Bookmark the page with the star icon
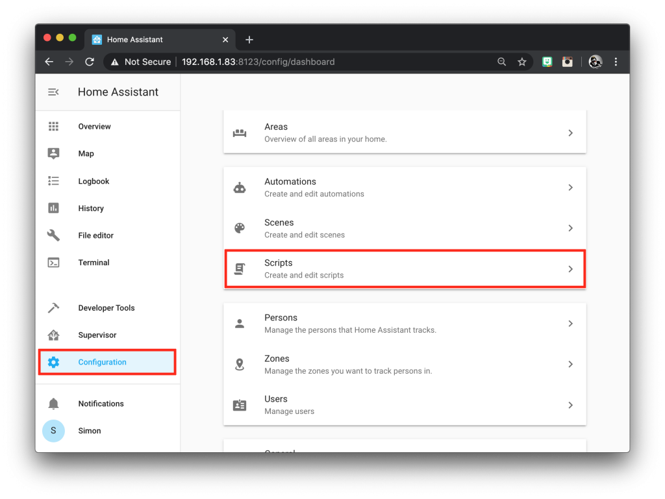The image size is (665, 499). click(x=522, y=62)
